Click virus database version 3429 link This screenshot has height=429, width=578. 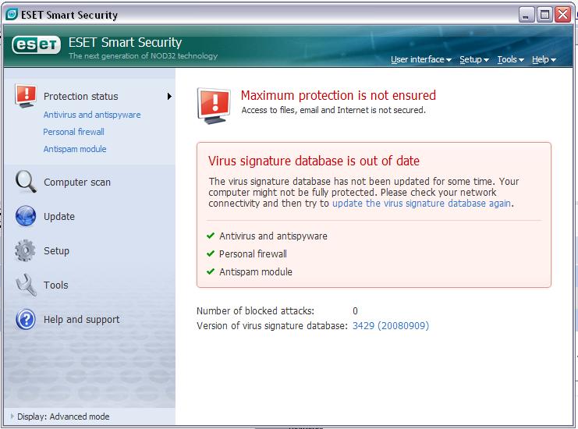point(391,325)
